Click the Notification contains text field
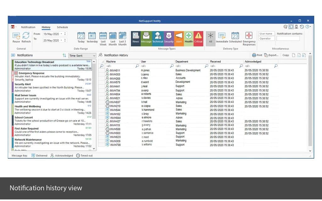 point(288,39)
